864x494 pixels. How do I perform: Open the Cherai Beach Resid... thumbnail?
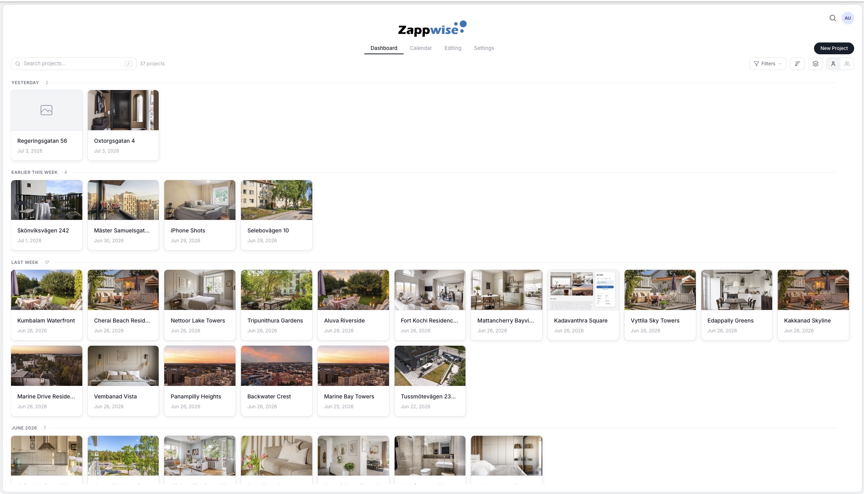tap(123, 290)
